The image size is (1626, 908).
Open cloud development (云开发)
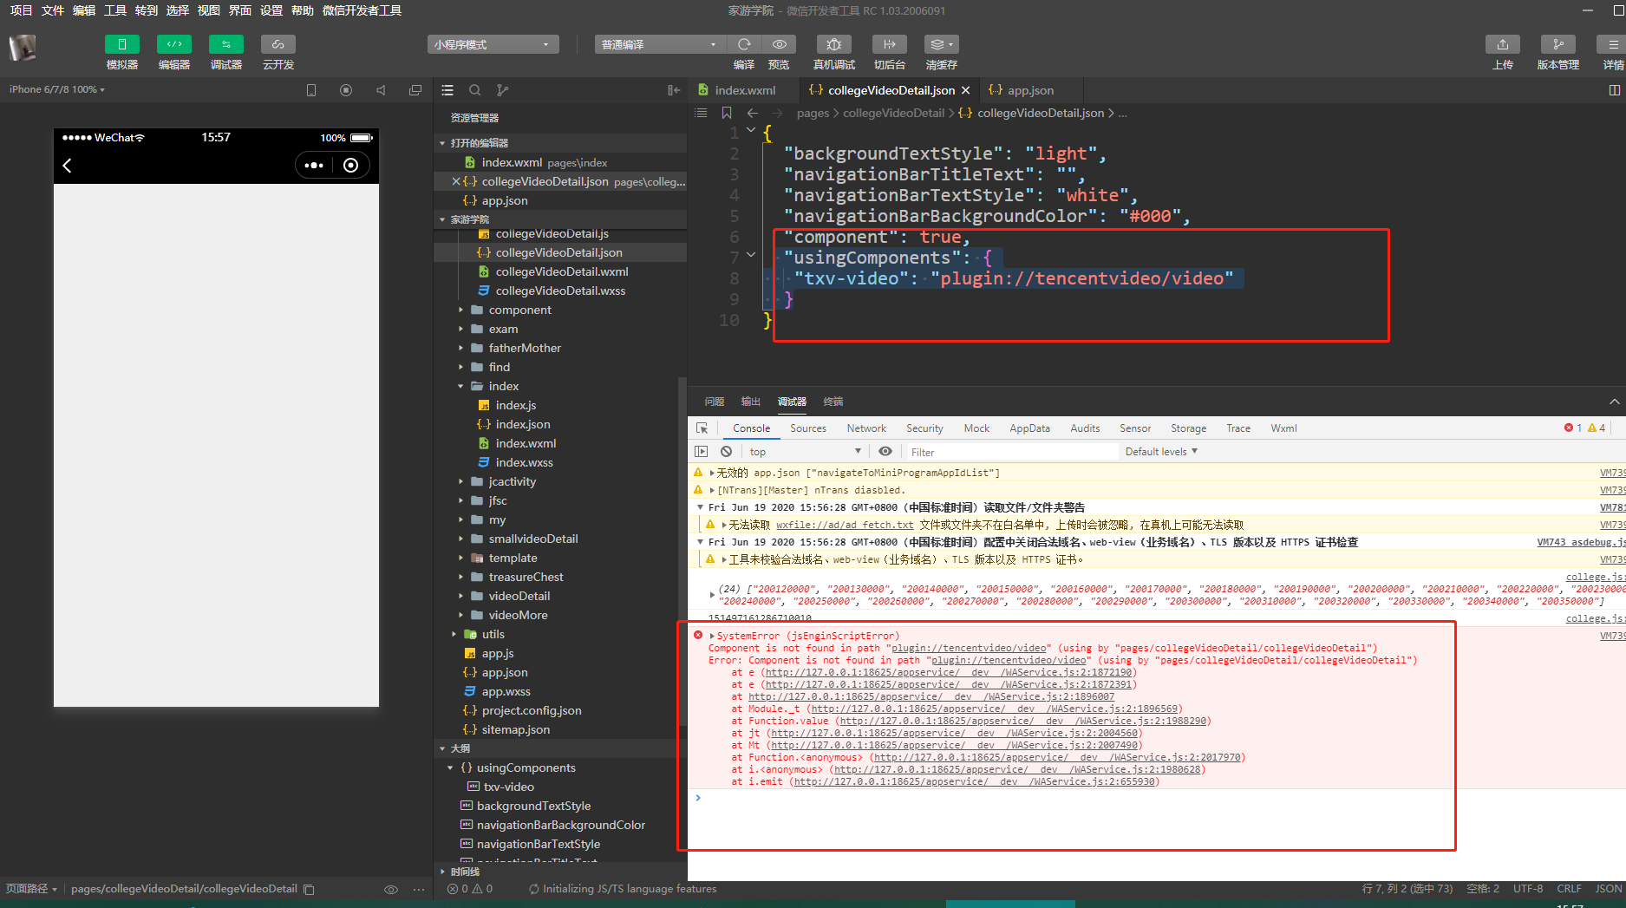278,44
